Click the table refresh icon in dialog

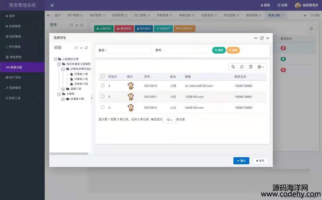(242, 67)
